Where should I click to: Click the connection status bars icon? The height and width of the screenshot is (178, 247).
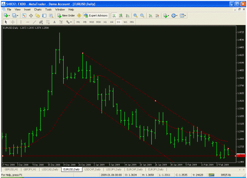[211, 175]
